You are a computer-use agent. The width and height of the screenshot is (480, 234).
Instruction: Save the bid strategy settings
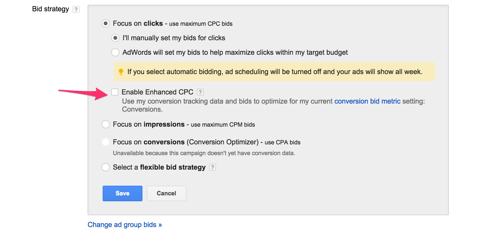tap(122, 193)
